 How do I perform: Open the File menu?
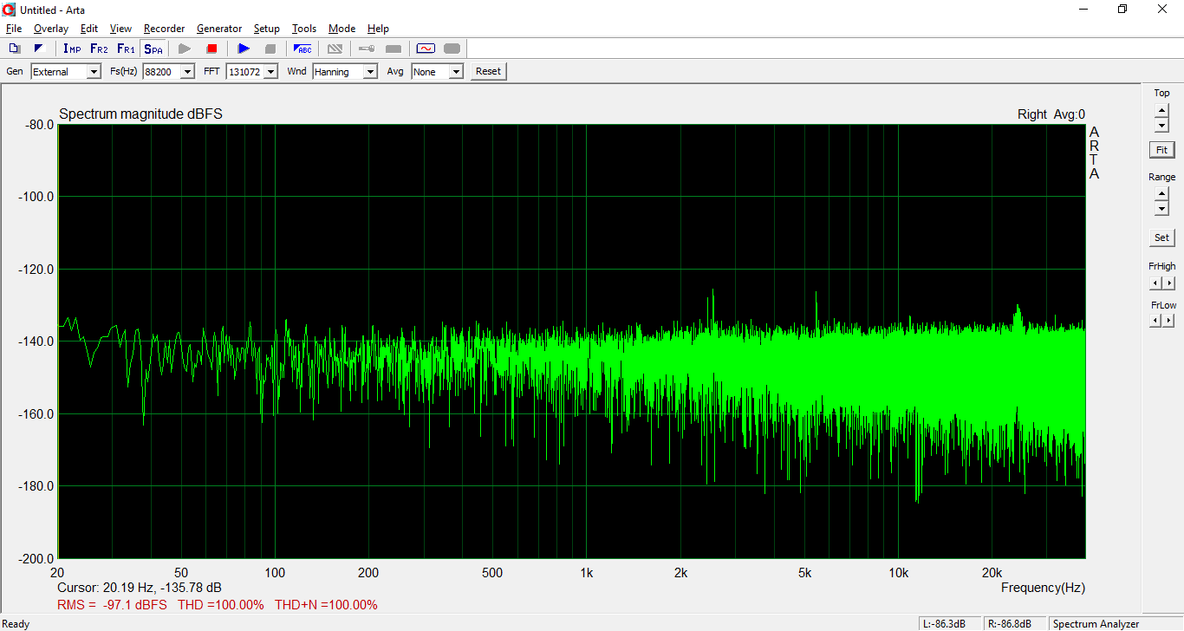[x=14, y=29]
